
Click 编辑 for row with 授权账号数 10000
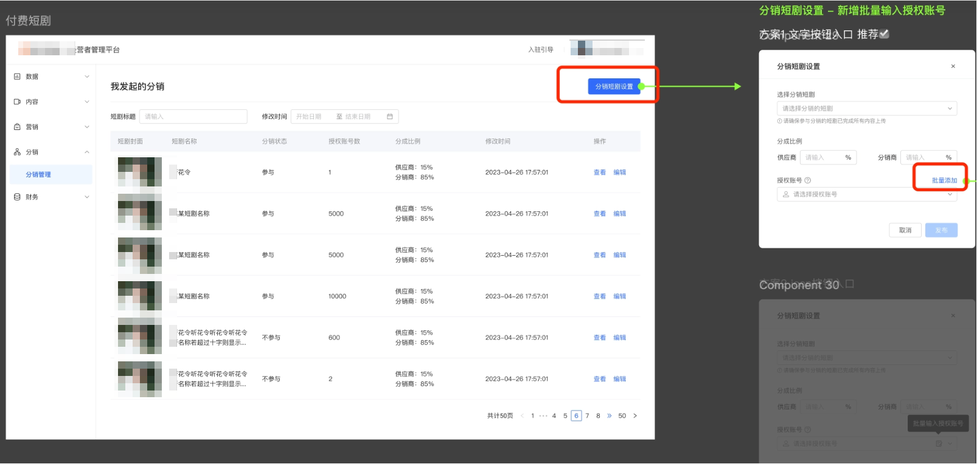click(619, 296)
